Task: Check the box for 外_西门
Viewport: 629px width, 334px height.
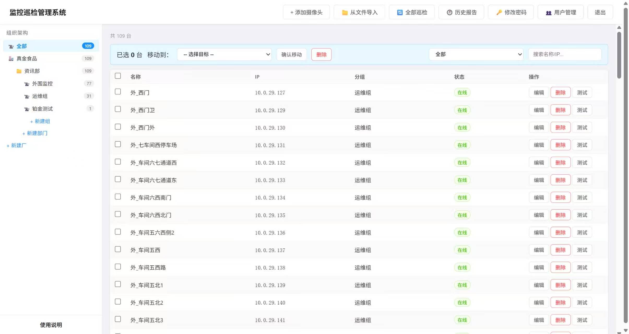Action: tap(118, 92)
